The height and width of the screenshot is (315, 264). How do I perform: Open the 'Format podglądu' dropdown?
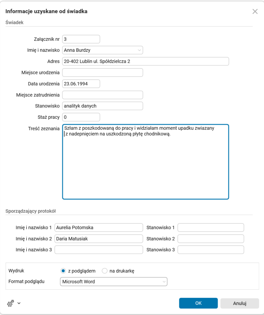tap(114, 282)
